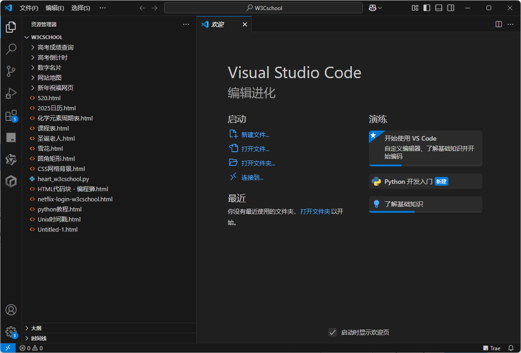Screen dimensions: 521x353
Task: Click the 打开文件夹... start link
Action: [x=258, y=163]
